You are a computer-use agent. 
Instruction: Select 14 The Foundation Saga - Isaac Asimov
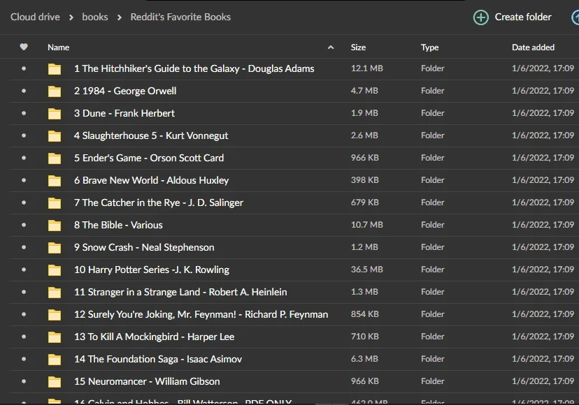point(157,359)
